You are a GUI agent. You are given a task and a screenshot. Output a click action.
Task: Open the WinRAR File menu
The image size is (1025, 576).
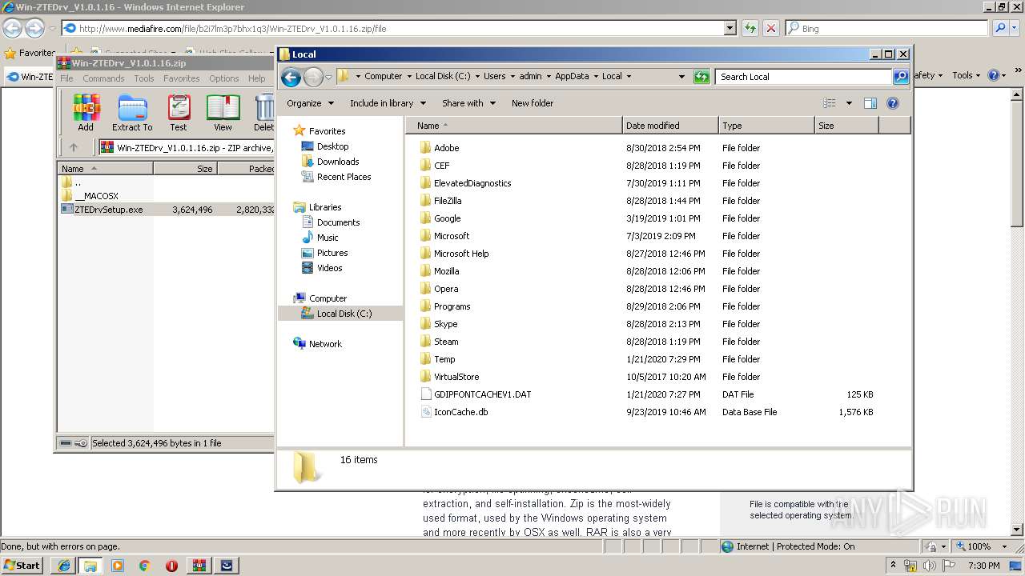66,78
